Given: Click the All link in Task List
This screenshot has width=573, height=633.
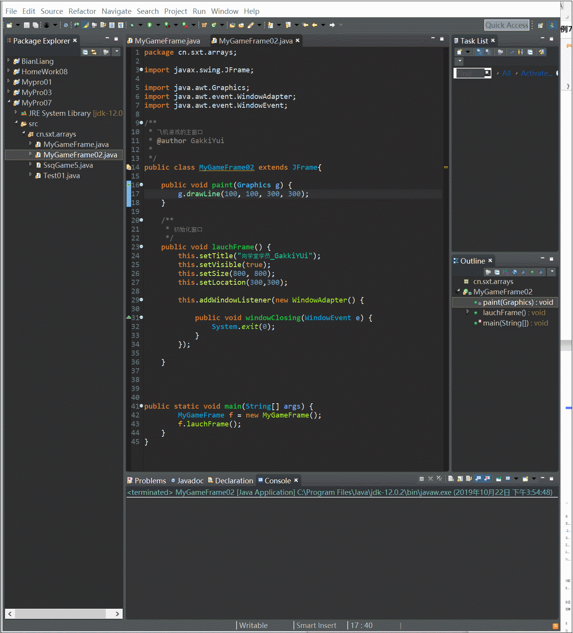Looking at the screenshot, I should (x=506, y=73).
